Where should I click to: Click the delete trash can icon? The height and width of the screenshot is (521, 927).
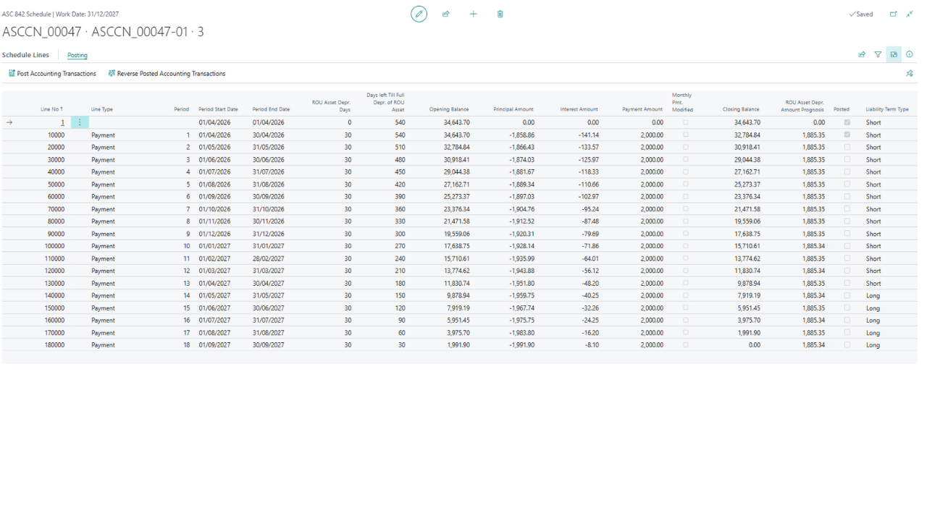(x=500, y=14)
